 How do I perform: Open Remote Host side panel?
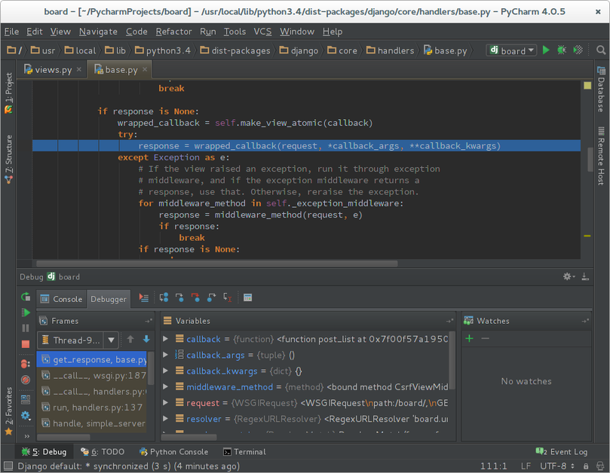[602, 156]
